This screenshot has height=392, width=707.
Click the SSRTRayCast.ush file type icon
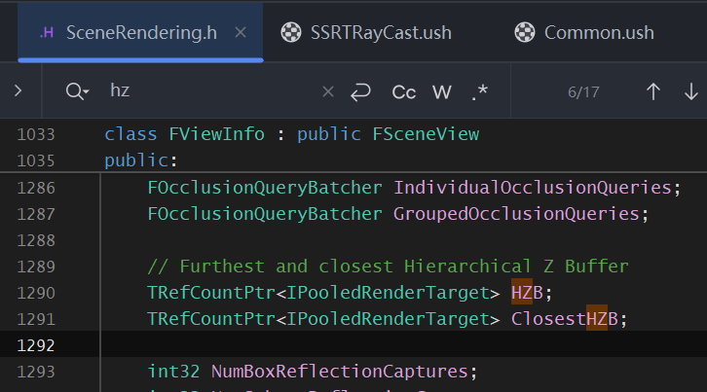point(290,32)
